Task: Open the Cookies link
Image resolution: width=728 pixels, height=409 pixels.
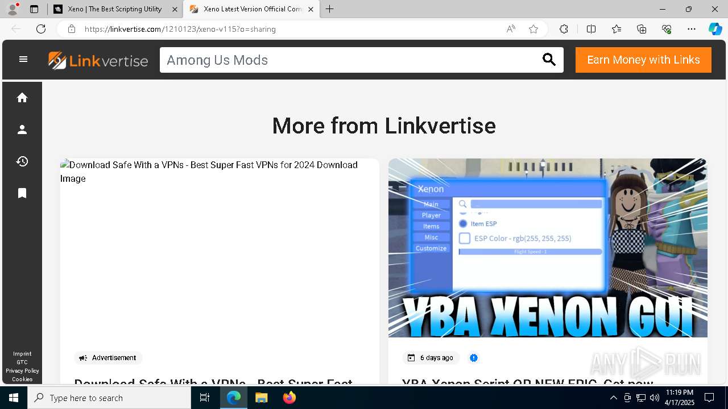Action: click(22, 379)
